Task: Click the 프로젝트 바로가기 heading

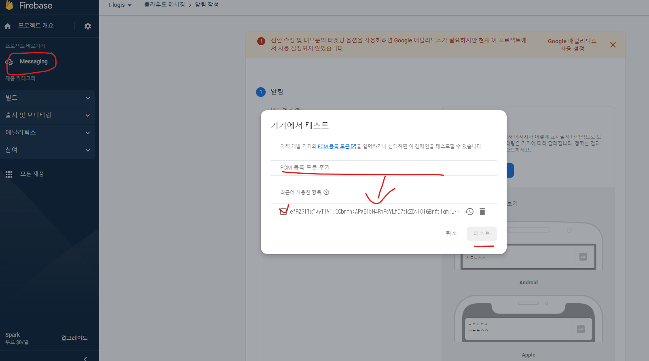Action: pos(25,46)
